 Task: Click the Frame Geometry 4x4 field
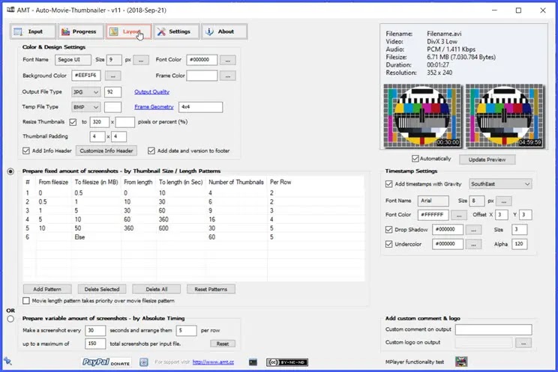[201, 107]
